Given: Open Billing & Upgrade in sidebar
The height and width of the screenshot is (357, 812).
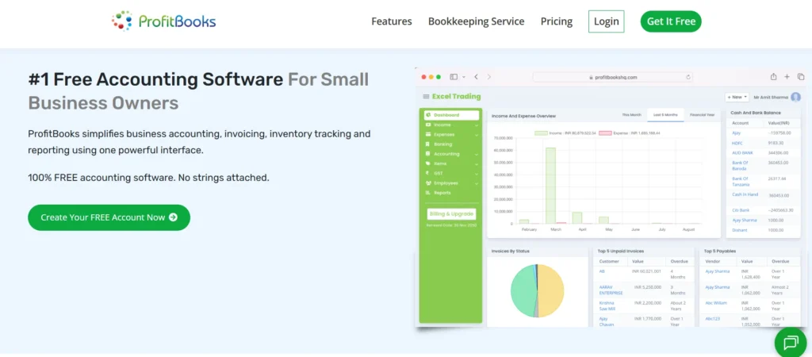Looking at the screenshot, I should click(451, 214).
